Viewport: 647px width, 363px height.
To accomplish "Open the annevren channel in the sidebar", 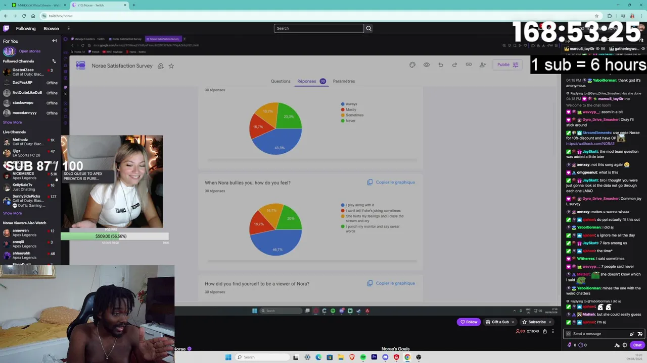I will [x=30, y=232].
